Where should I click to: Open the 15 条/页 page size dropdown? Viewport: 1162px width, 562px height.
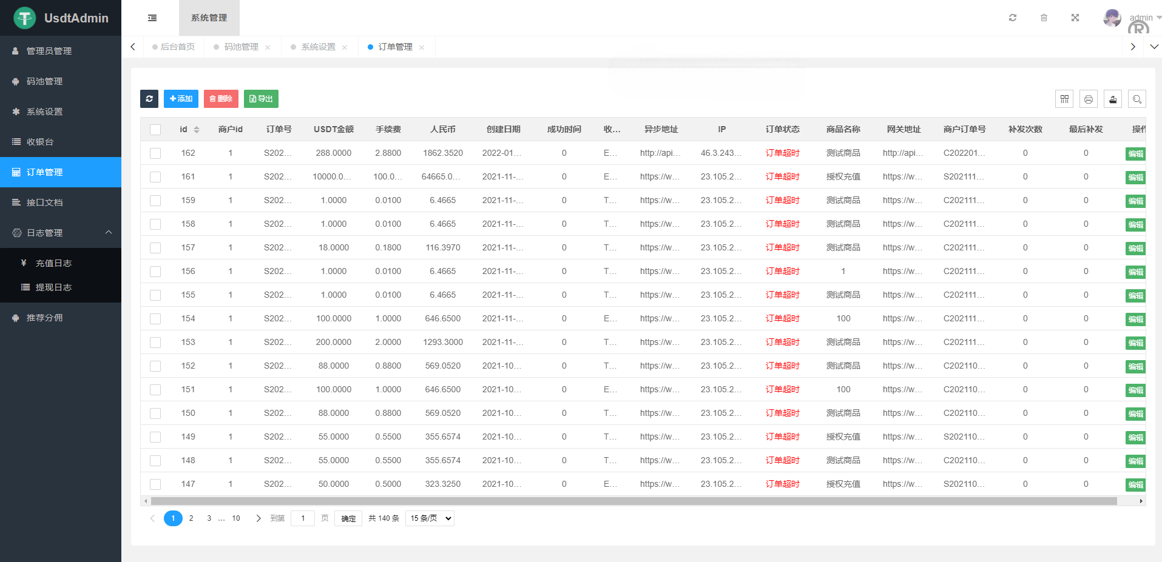tap(430, 518)
